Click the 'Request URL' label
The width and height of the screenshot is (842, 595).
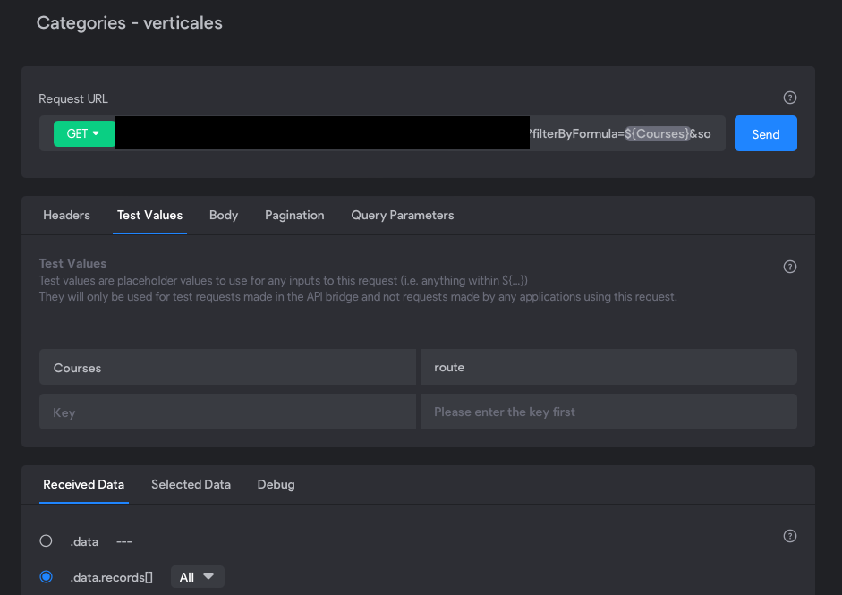(73, 98)
